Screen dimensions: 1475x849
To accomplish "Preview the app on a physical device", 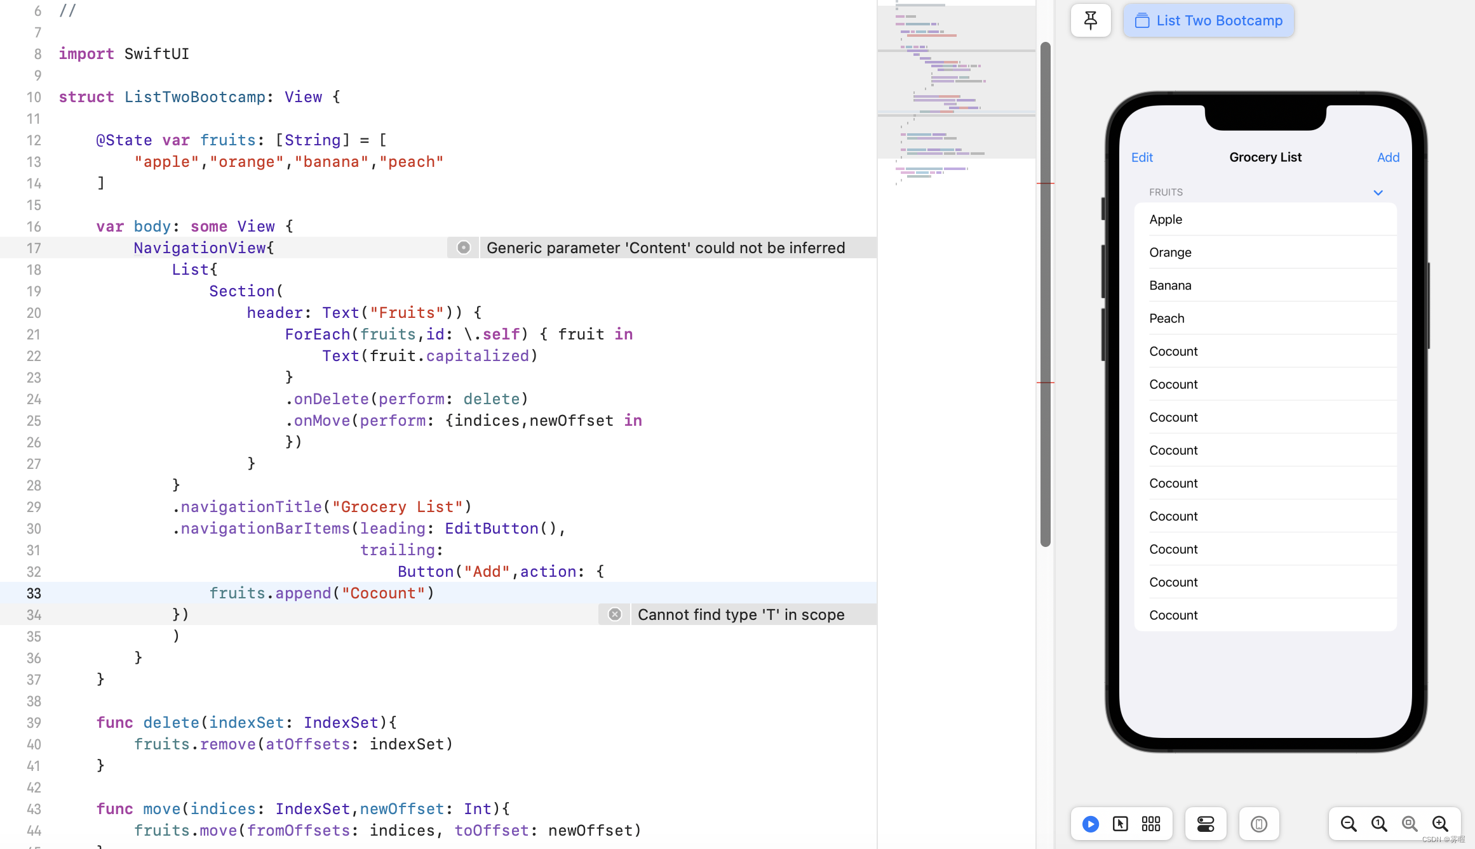I will coord(1259,824).
